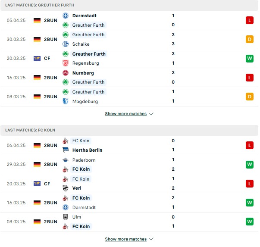
Task: Click the green W badge for Regensburg match
Action: click(x=250, y=59)
